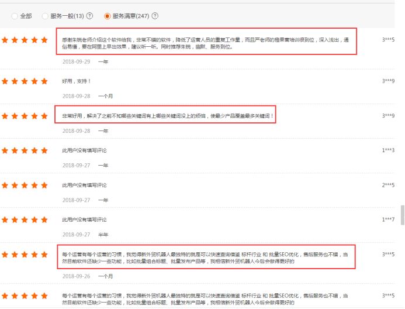Click 一个月 label under 好用，支持！ review
The width and height of the screenshot is (405, 309).
point(105,96)
